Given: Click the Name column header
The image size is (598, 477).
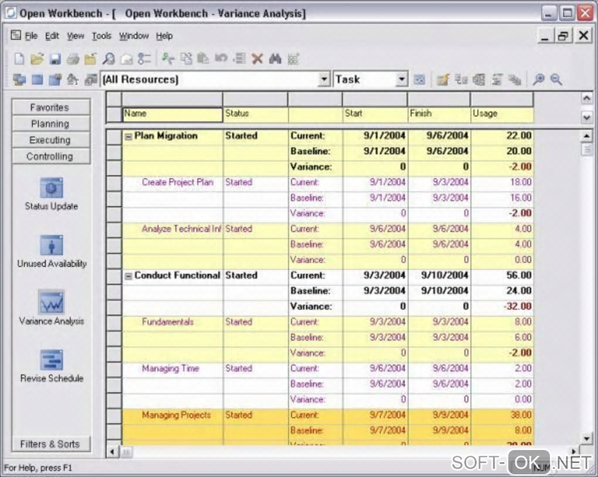Looking at the screenshot, I should click(x=172, y=114).
